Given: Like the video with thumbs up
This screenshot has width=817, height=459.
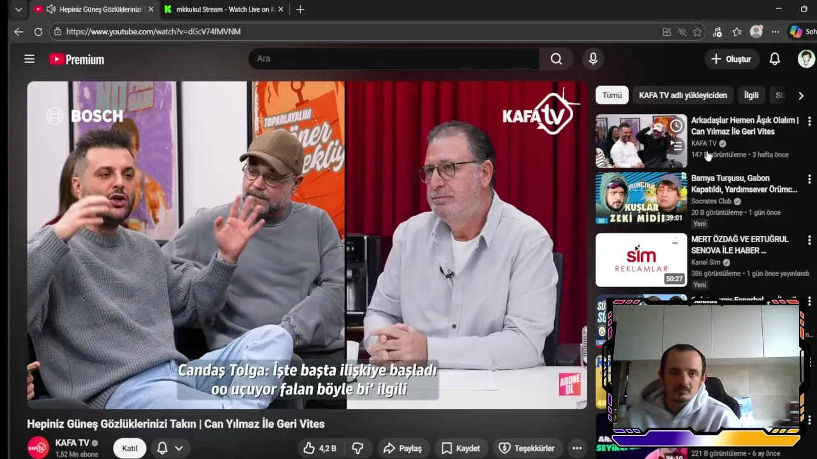Looking at the screenshot, I should (320, 448).
